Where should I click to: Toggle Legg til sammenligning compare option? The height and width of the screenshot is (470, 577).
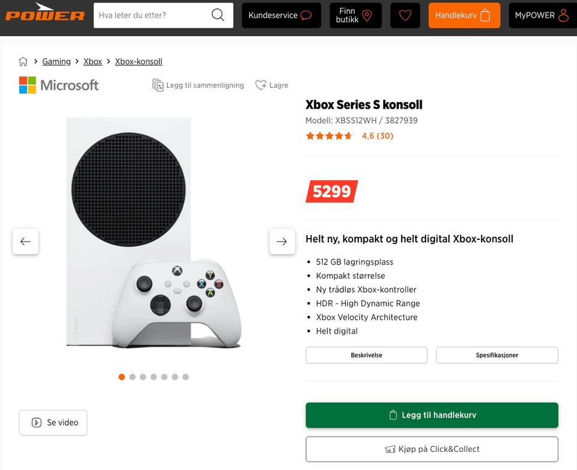click(x=198, y=85)
